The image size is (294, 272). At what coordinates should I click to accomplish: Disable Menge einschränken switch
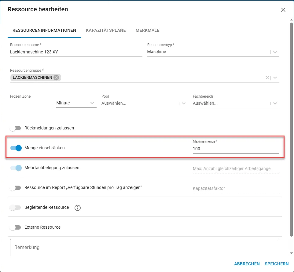[16, 148]
